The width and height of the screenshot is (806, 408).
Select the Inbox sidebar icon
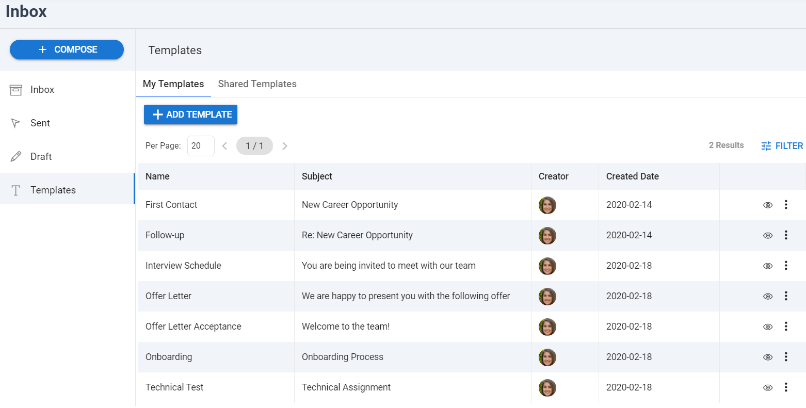point(17,89)
